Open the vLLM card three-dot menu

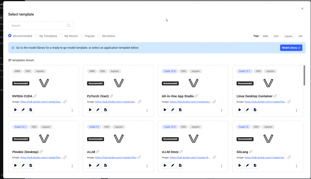pyautogui.click(x=147, y=166)
